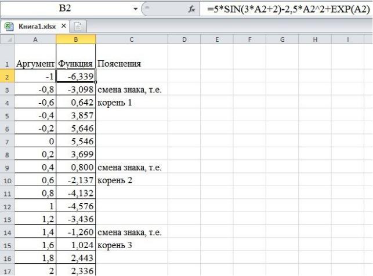Select argument cell with value -0,8

[35, 89]
